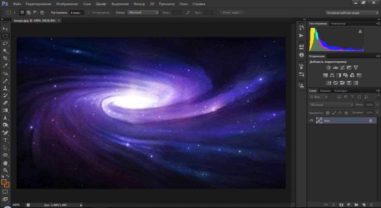Select the Crop tool
This screenshot has width=381, height=208.
point(5,58)
